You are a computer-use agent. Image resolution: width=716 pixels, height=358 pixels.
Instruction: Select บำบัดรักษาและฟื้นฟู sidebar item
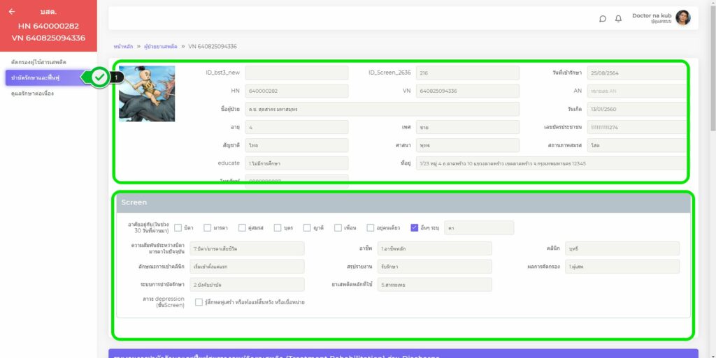click(x=41, y=77)
